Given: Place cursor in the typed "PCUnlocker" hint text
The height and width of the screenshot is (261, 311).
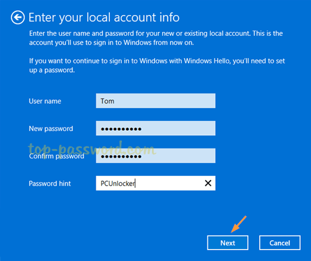Looking at the screenshot, I should [118, 183].
